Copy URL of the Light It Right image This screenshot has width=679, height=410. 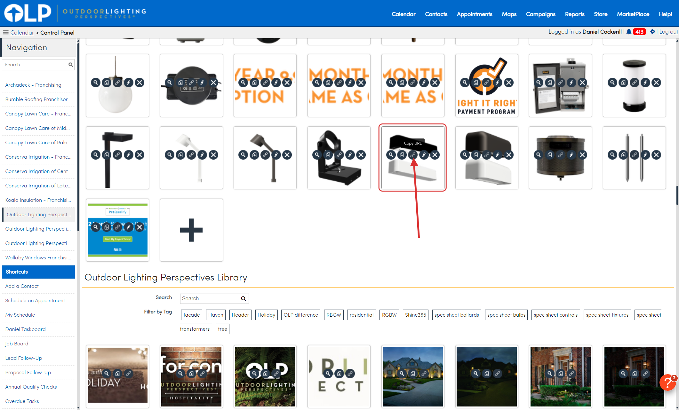487,83
